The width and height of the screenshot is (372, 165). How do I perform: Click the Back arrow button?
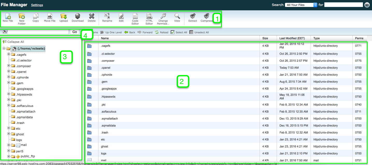[130, 32]
